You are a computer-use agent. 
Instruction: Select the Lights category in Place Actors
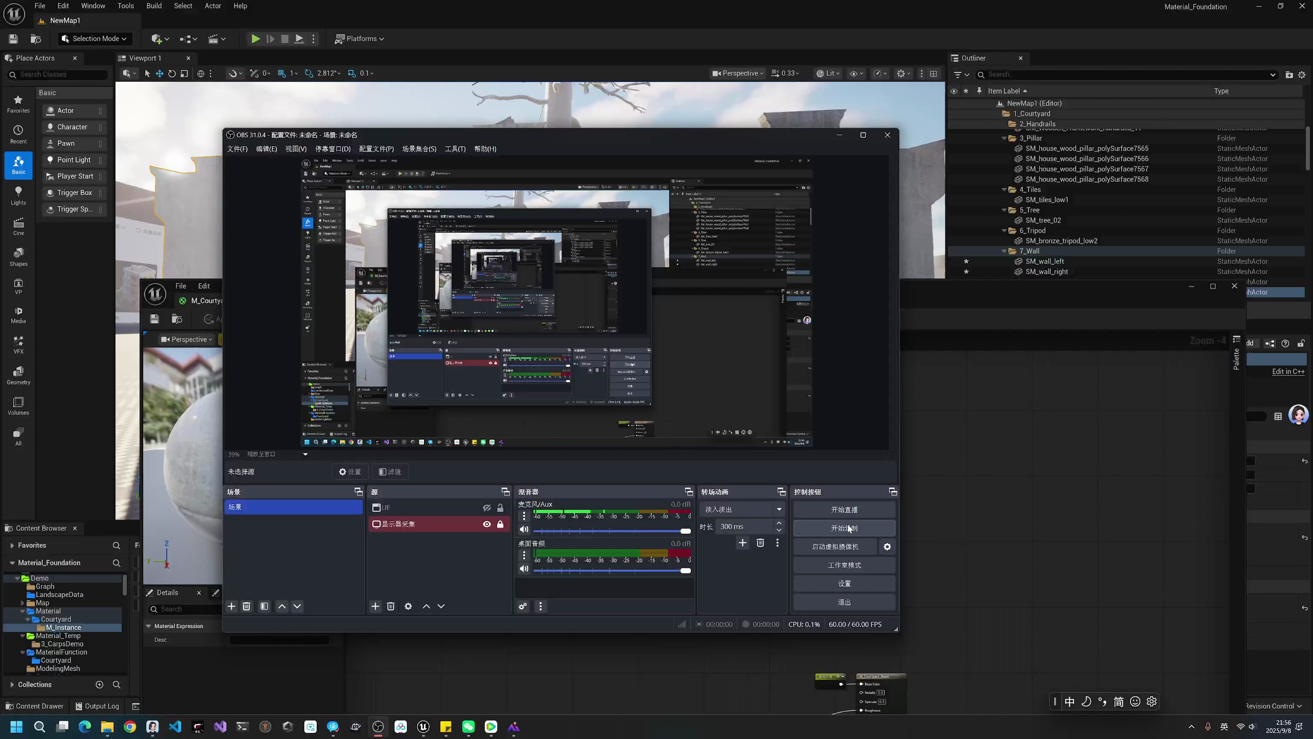click(x=18, y=196)
